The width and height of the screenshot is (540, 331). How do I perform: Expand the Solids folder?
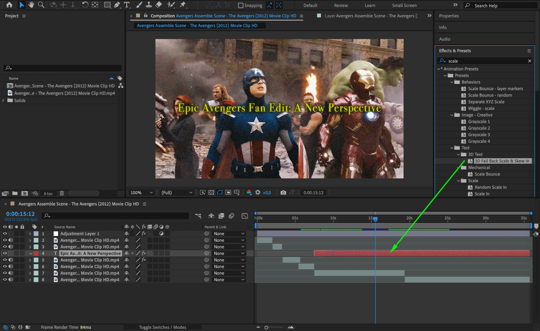3,101
